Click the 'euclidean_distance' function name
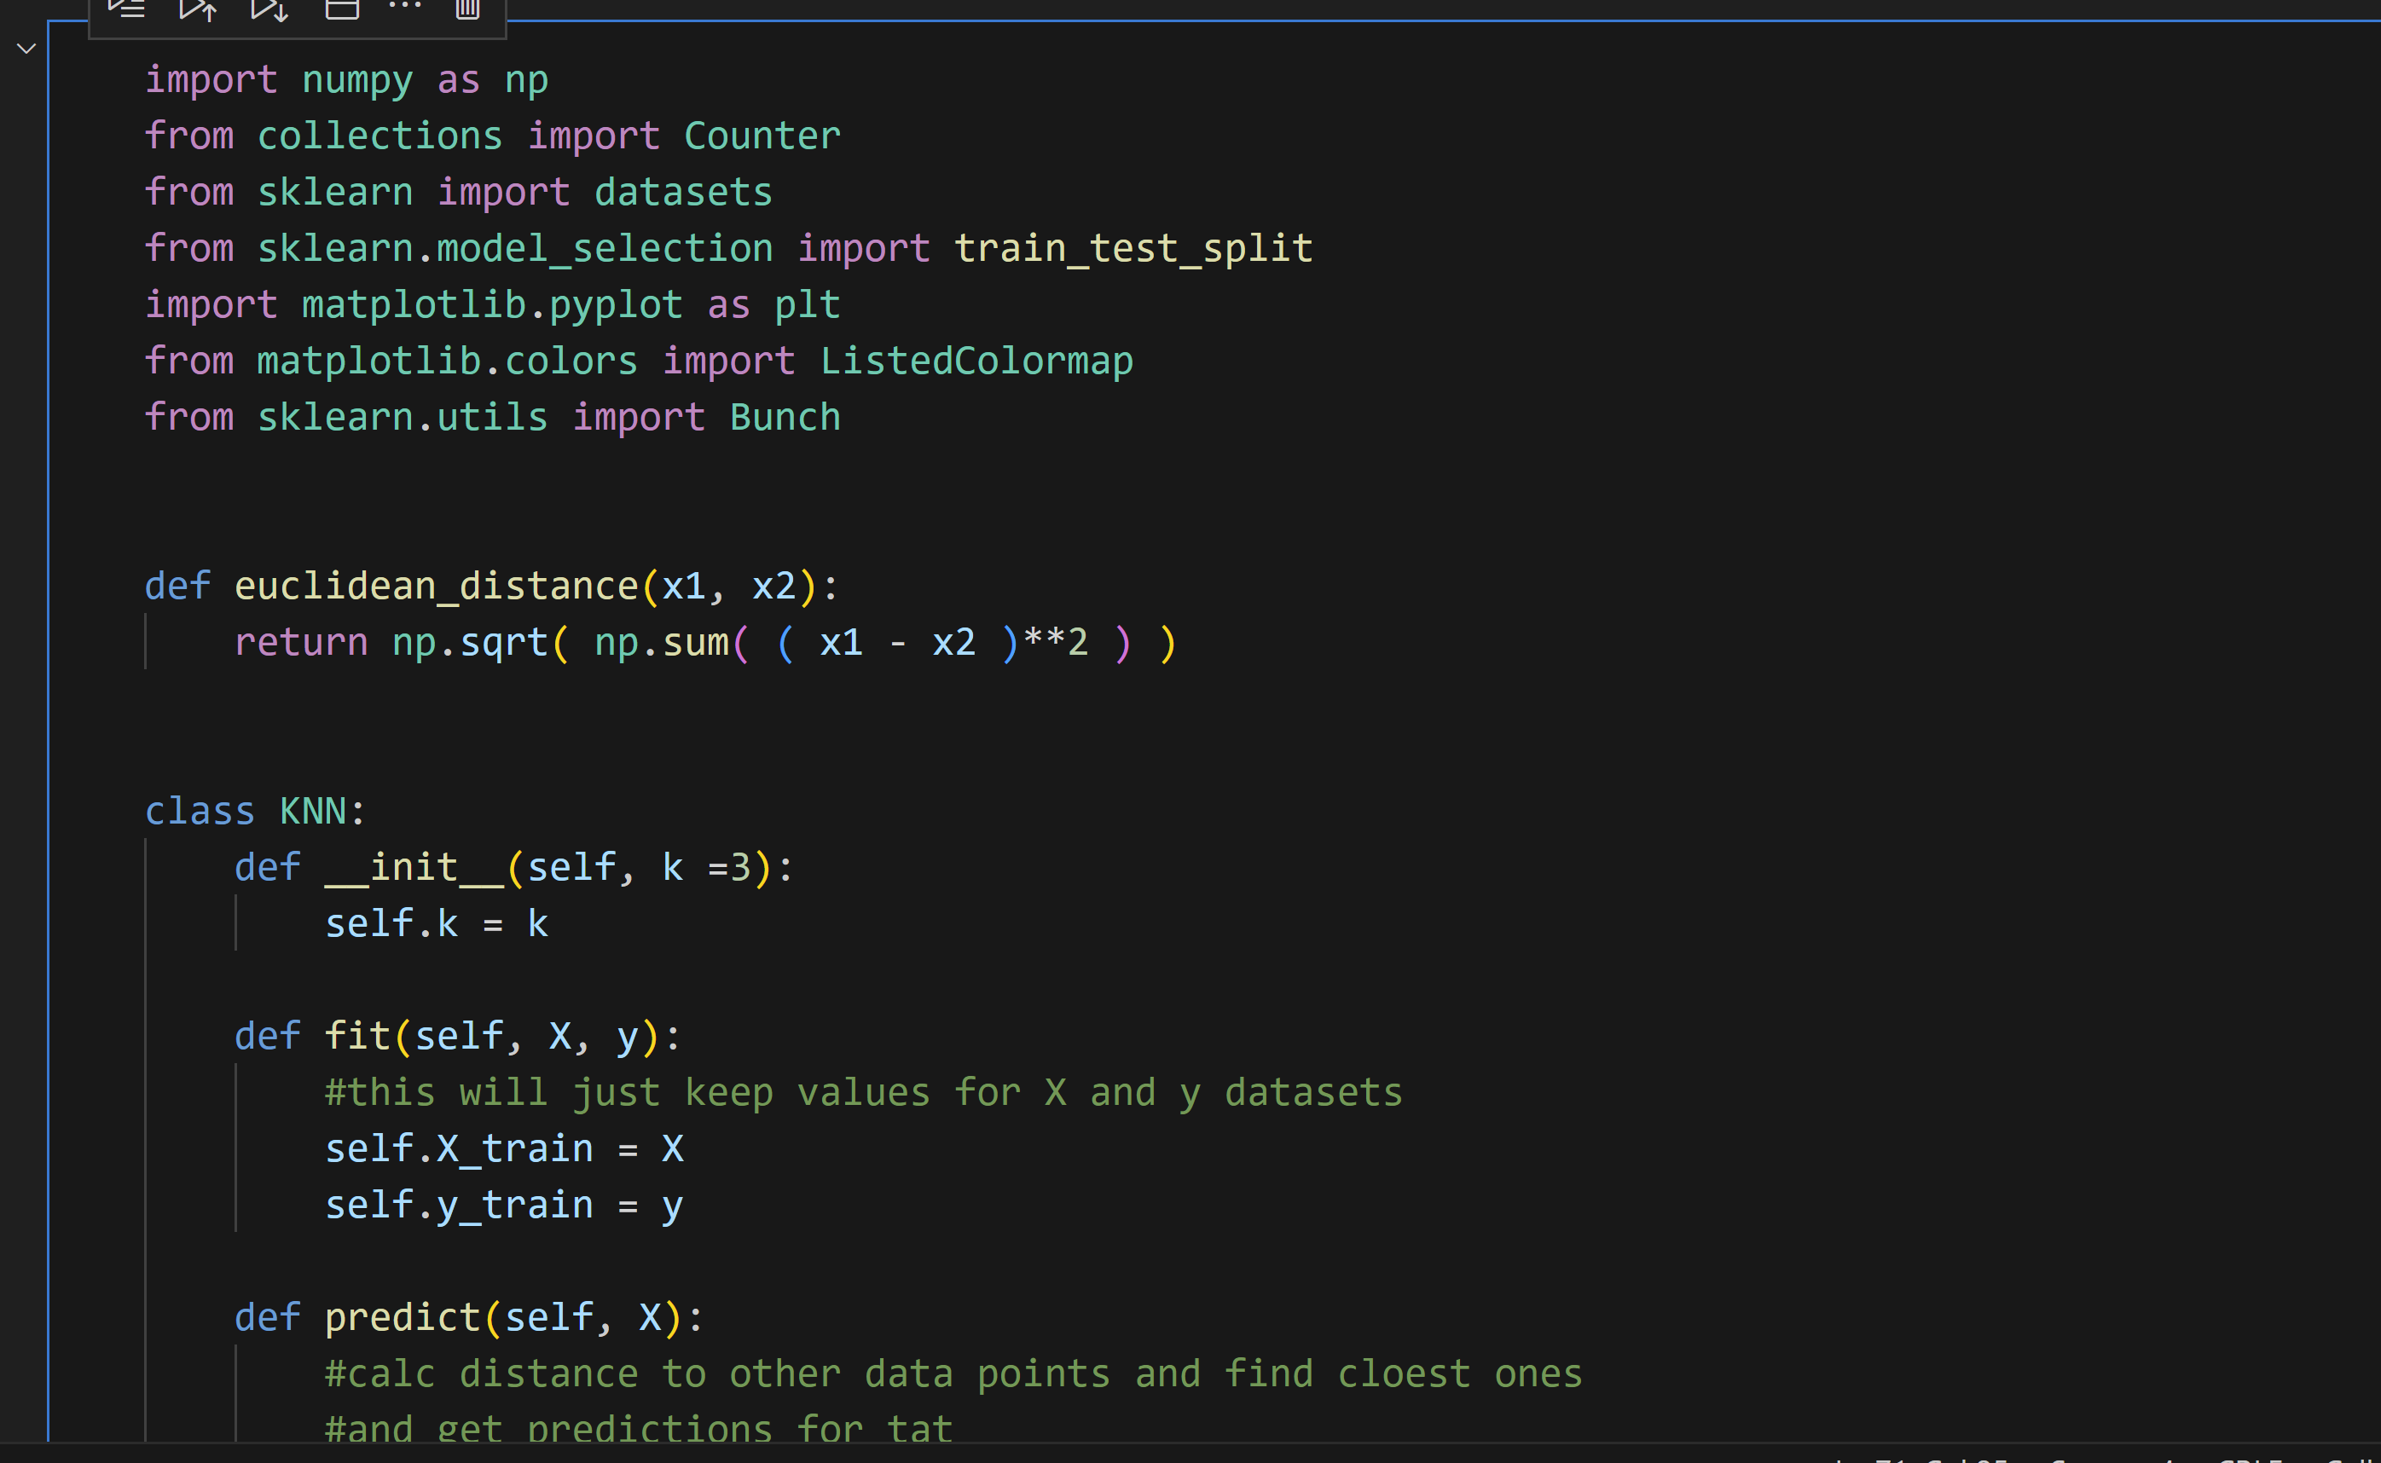2381x1463 pixels. (436, 587)
